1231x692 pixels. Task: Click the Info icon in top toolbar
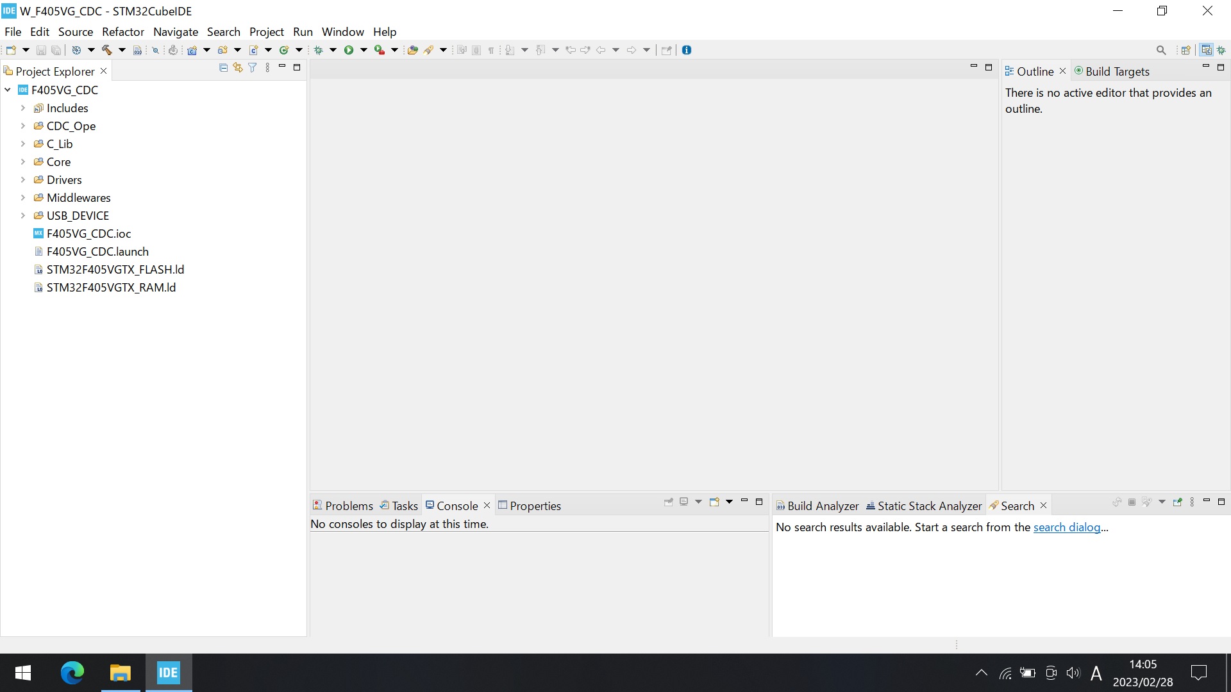[x=687, y=50]
